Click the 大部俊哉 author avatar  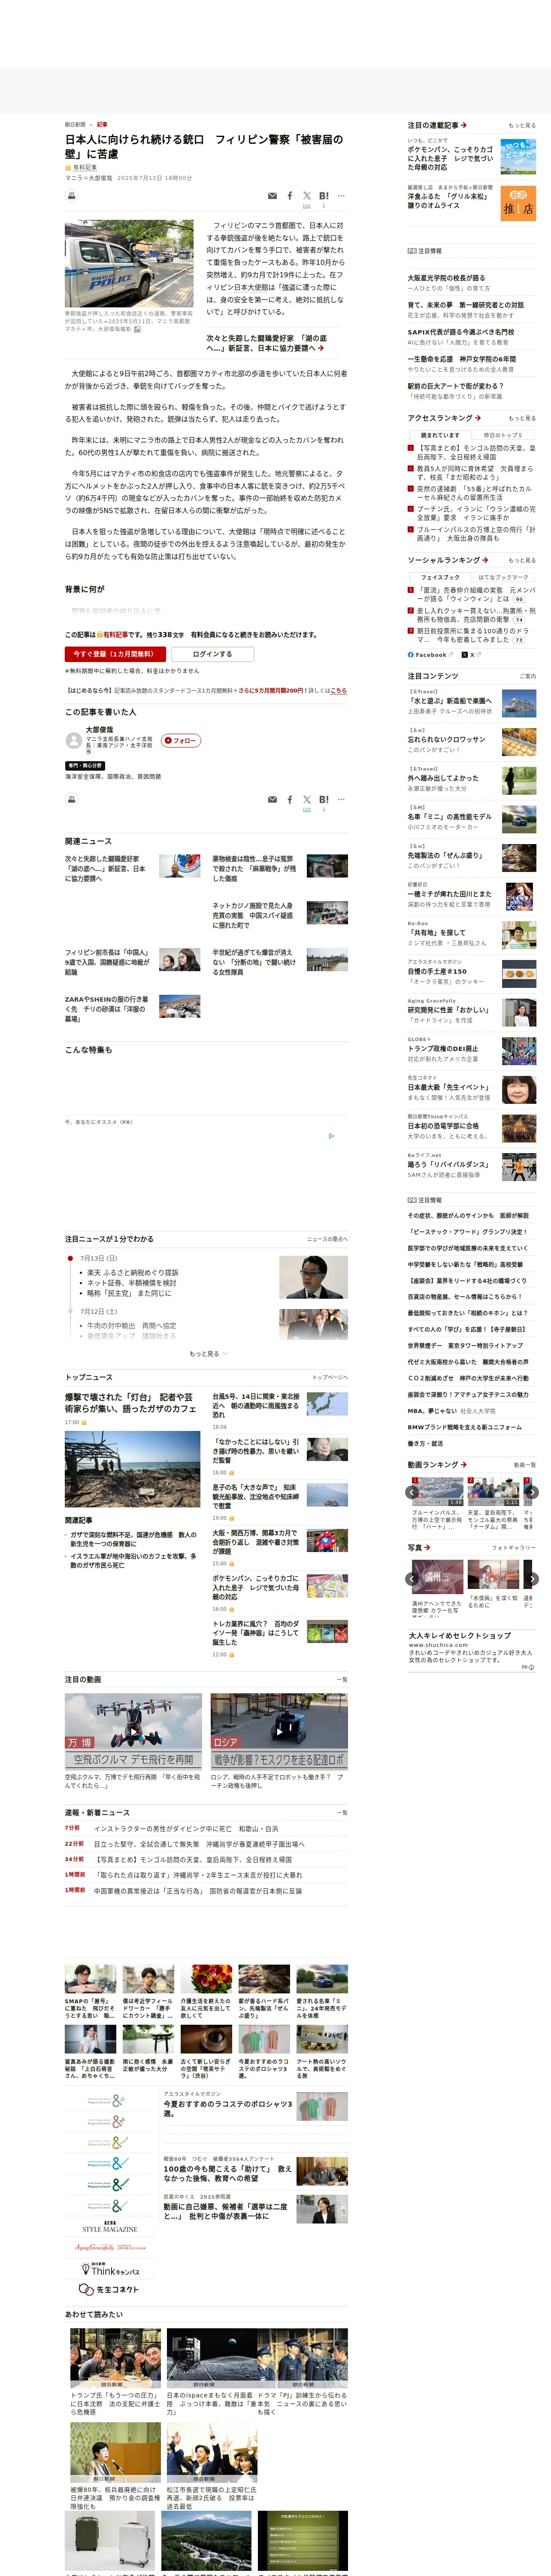tap(73, 740)
